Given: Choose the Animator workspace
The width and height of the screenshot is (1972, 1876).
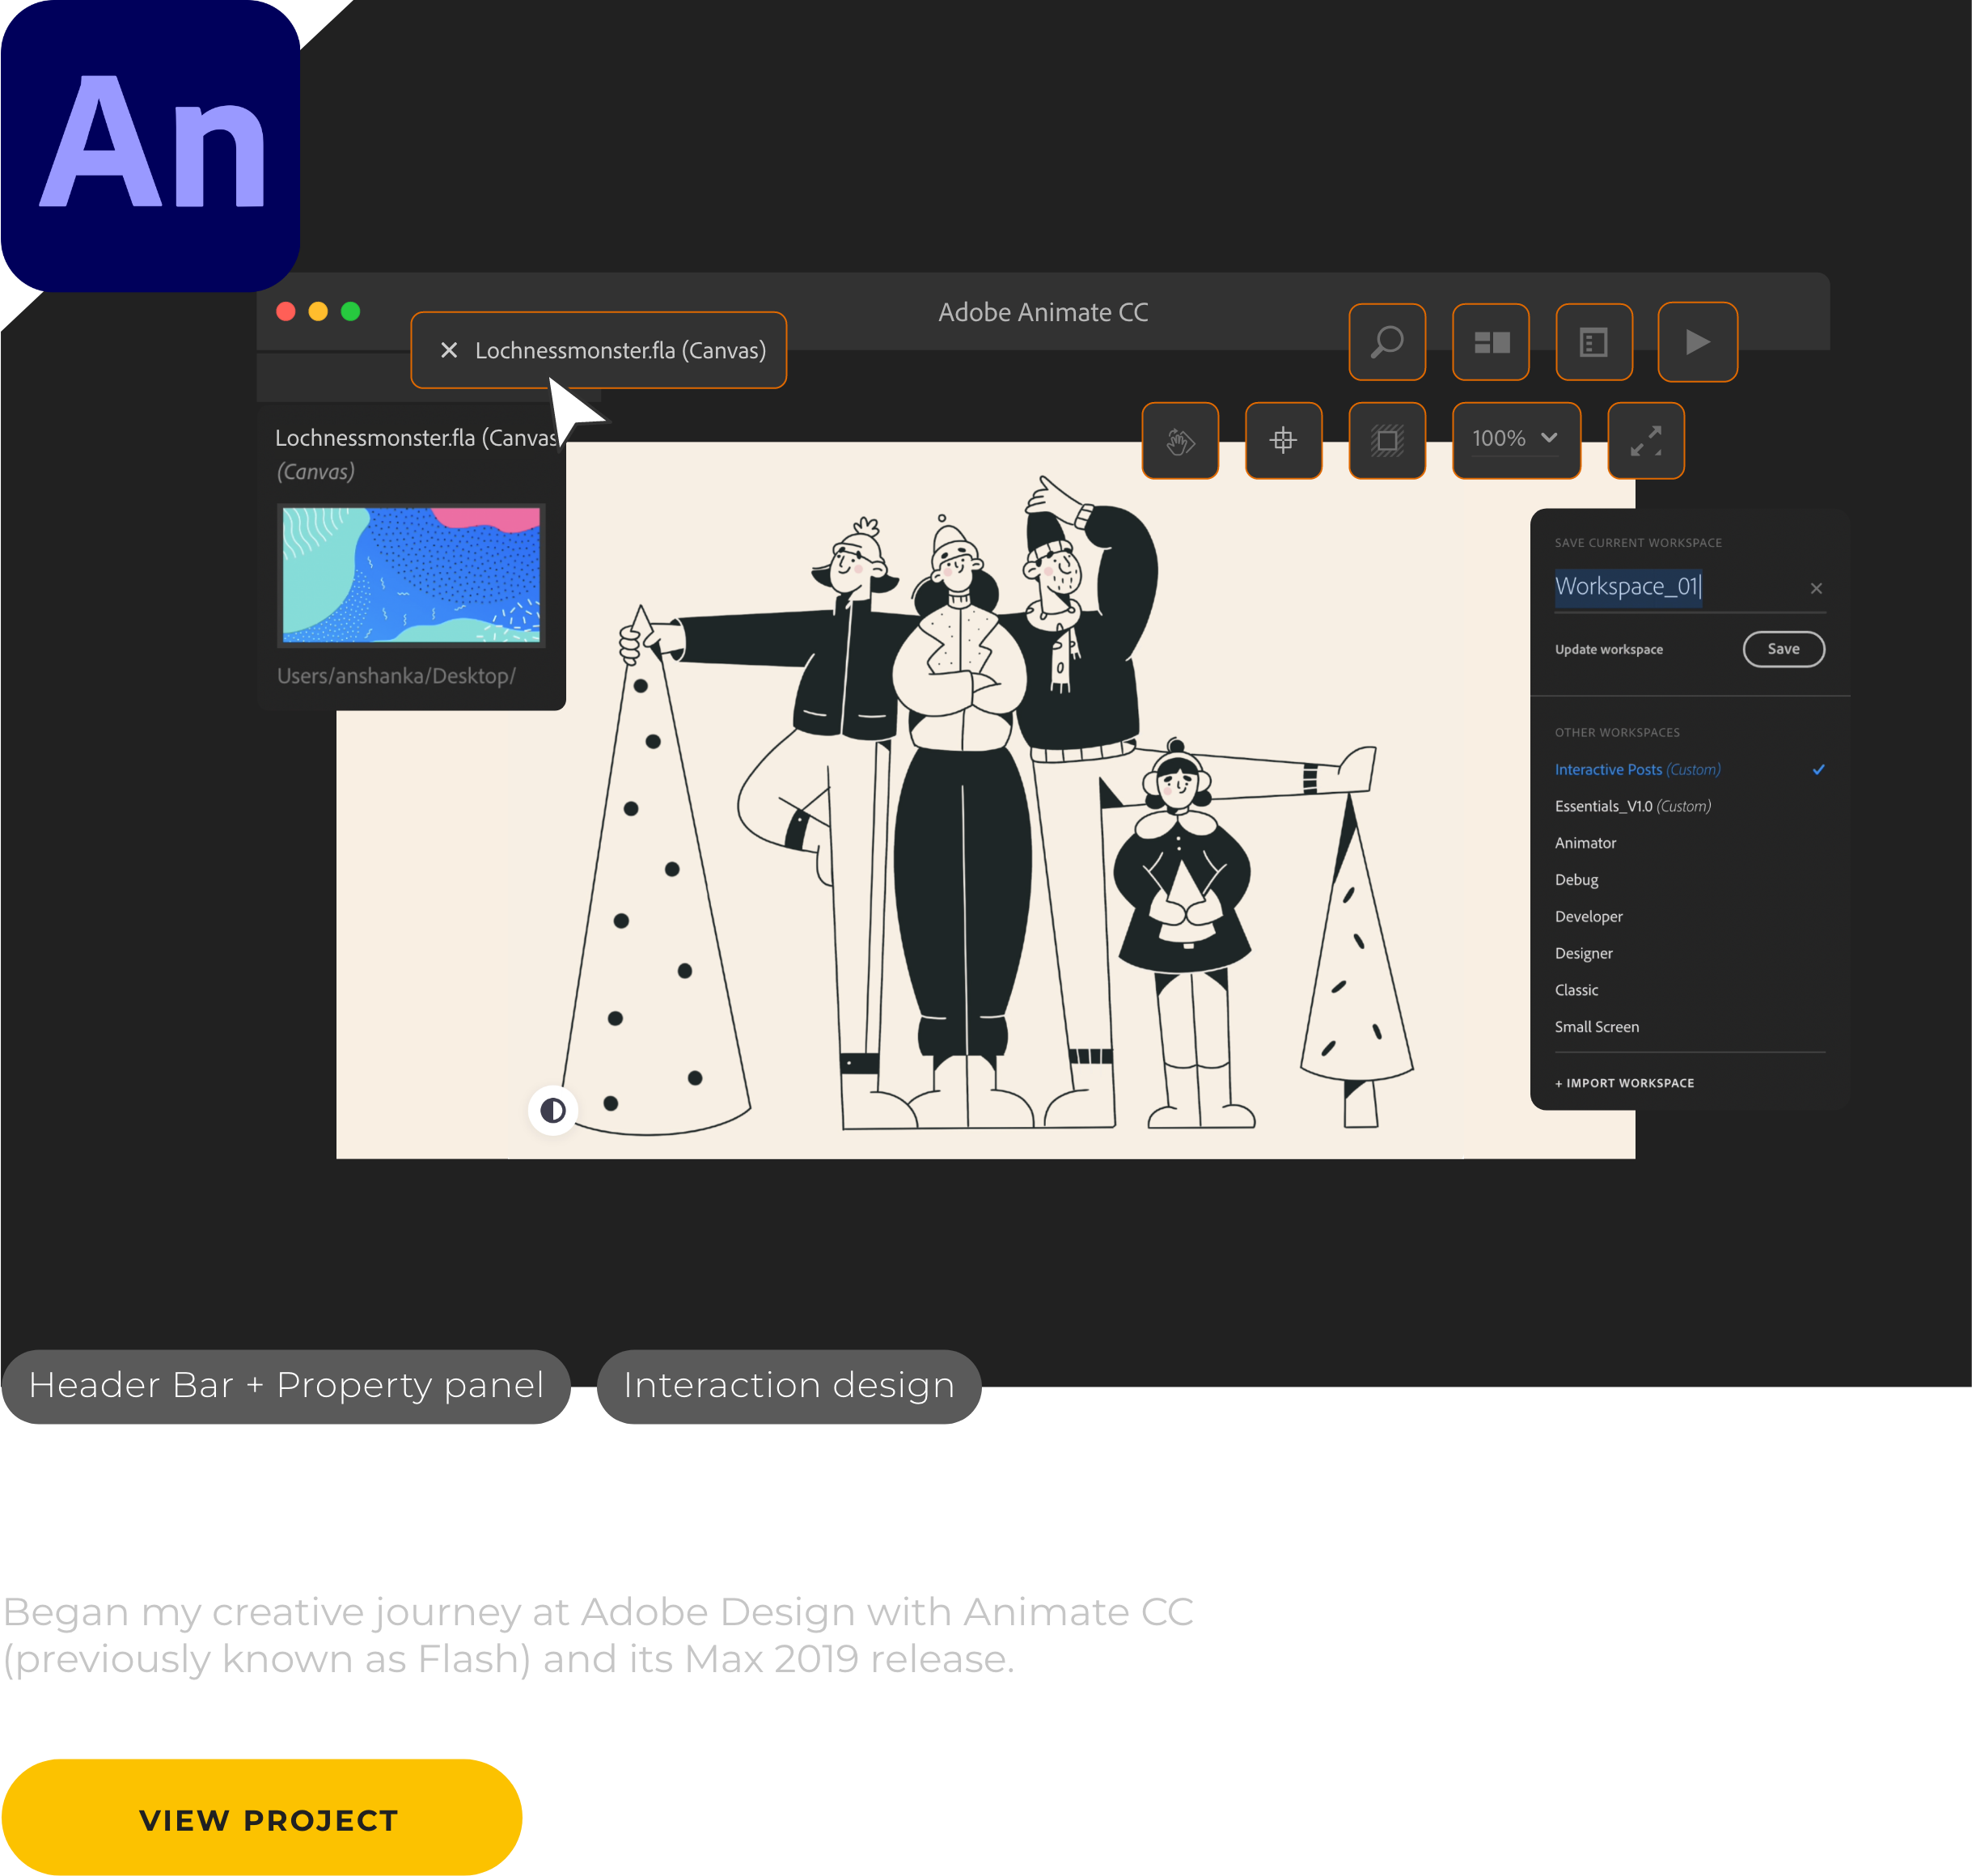Looking at the screenshot, I should point(1585,843).
